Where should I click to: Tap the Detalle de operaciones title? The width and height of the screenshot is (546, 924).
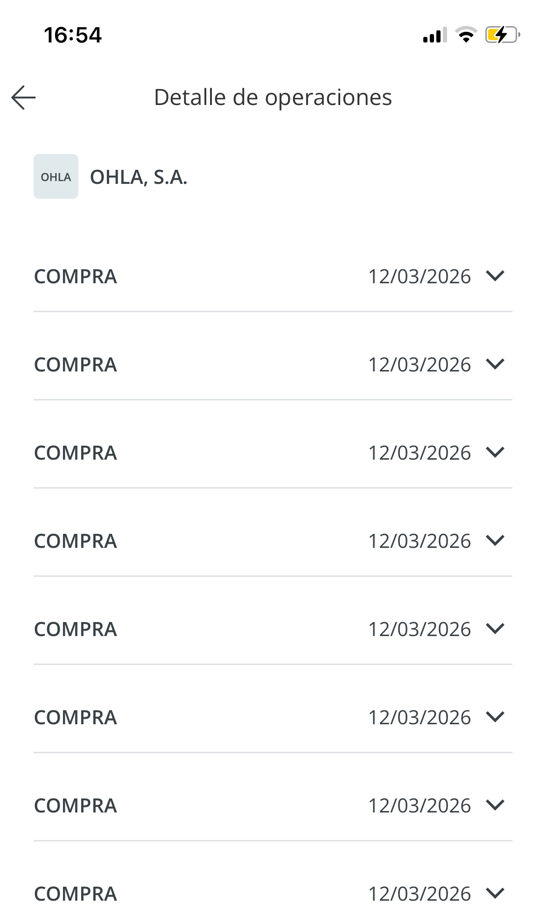tap(273, 98)
